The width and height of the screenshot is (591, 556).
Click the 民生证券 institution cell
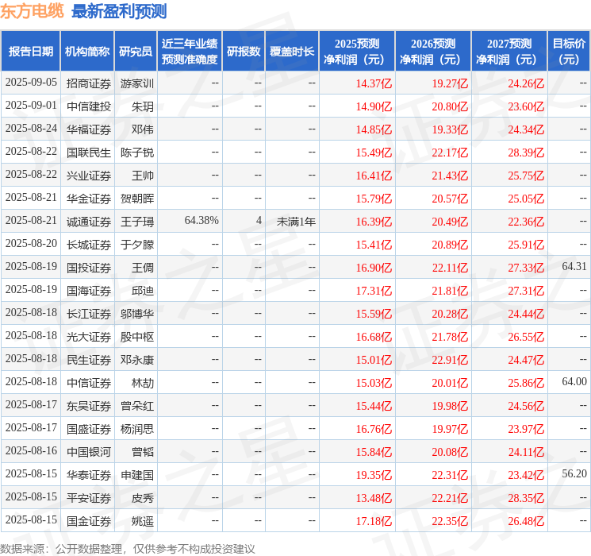pos(89,359)
